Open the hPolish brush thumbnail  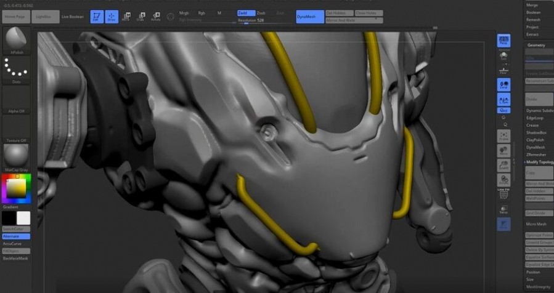pyautogui.click(x=16, y=40)
